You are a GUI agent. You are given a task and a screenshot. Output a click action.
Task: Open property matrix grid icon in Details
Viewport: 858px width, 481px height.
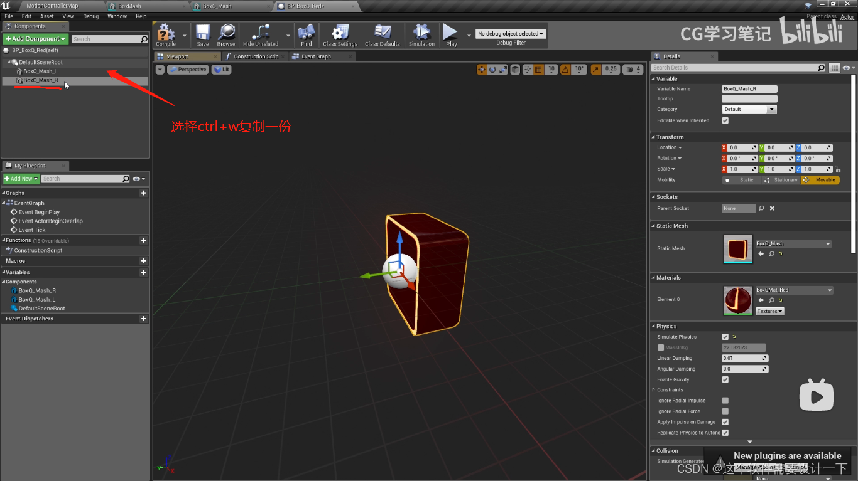(x=834, y=68)
